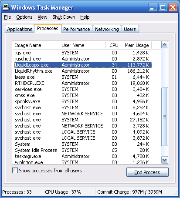
Task: Sort by Mem Usage column header
Action: pos(136,45)
